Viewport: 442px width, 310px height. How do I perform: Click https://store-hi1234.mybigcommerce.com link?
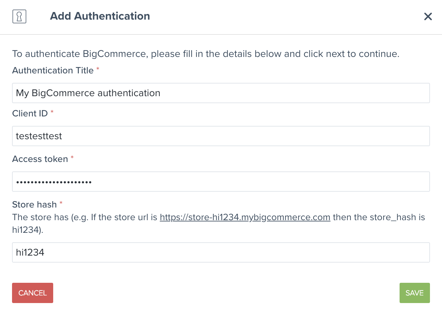pyautogui.click(x=245, y=217)
